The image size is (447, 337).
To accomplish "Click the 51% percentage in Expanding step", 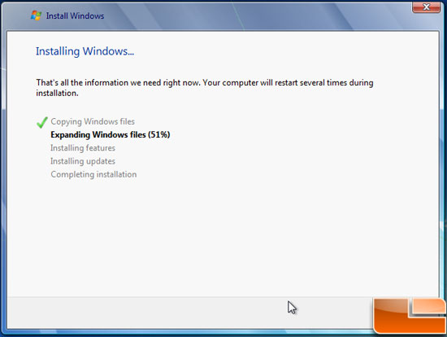I will point(158,134).
